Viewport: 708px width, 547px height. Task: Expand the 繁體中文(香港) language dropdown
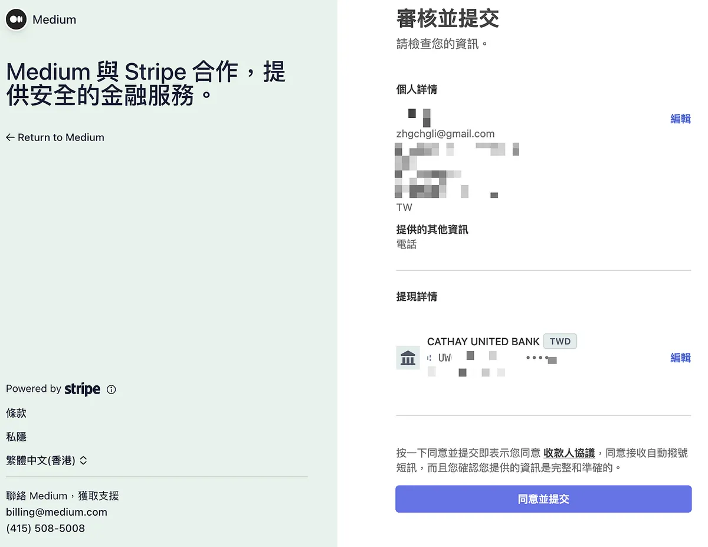pos(47,460)
